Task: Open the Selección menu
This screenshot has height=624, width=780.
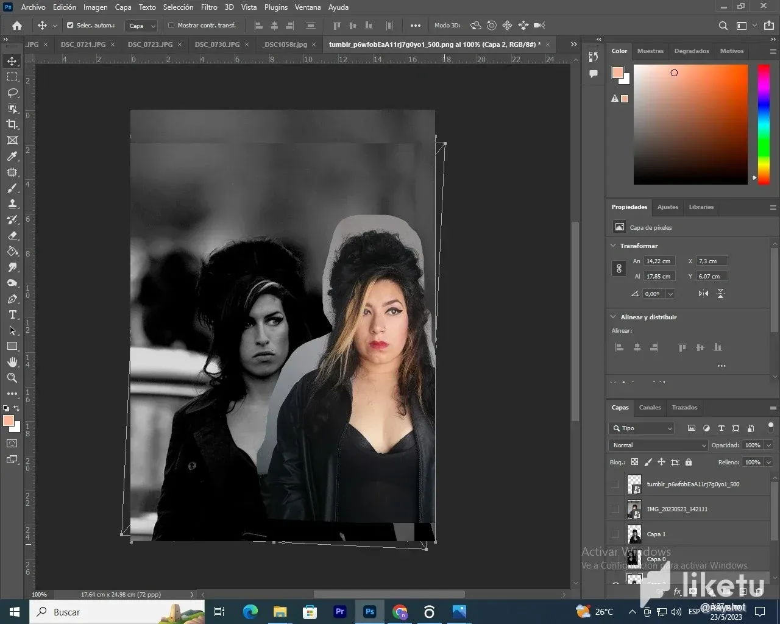Action: [178, 7]
